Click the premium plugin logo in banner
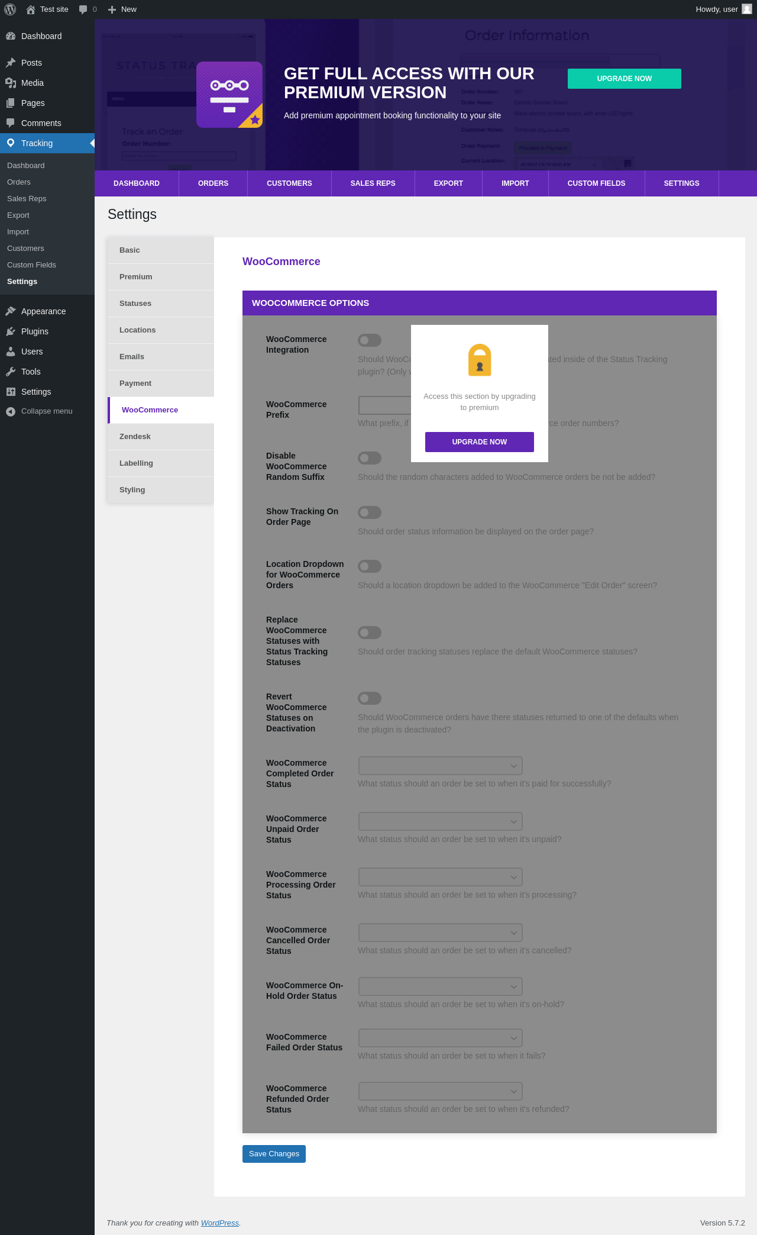The height and width of the screenshot is (1235, 757). coord(229,95)
